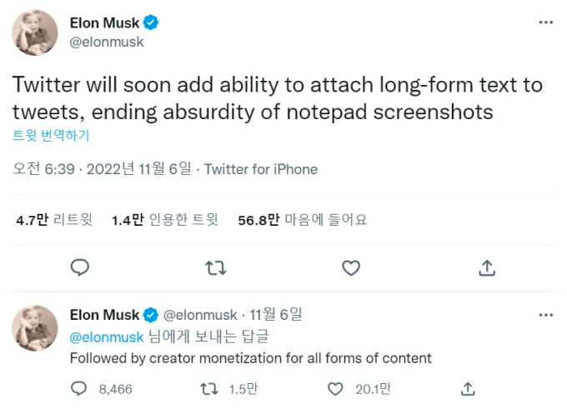Retweet the creator monetization reply tweet
Screen dimensions: 567x409
click(209, 389)
